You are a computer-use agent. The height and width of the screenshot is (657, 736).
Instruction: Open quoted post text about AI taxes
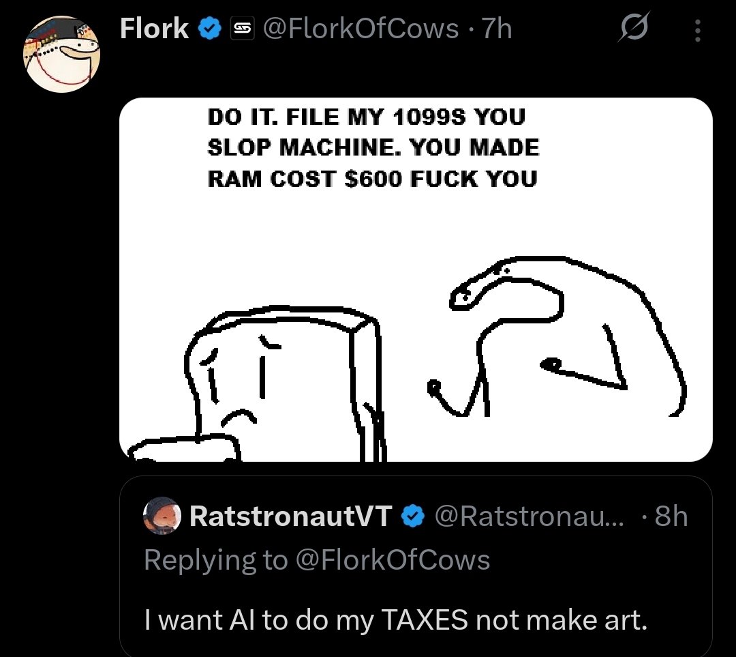click(395, 620)
